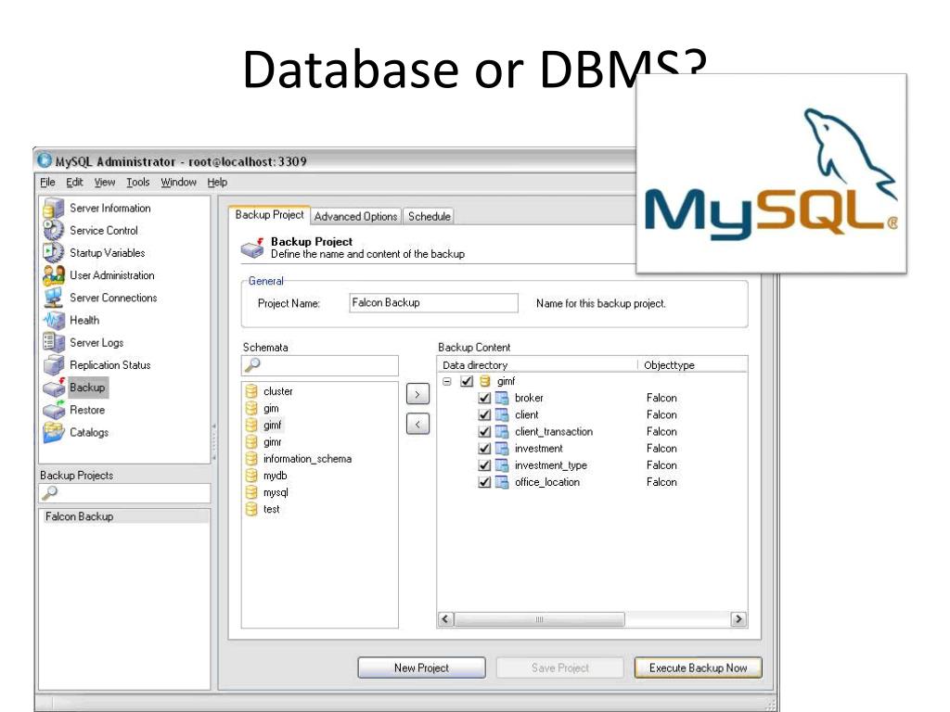Open Startup Variables icon
Image resolution: width=950 pixels, height=712 pixels.
pos(54,253)
